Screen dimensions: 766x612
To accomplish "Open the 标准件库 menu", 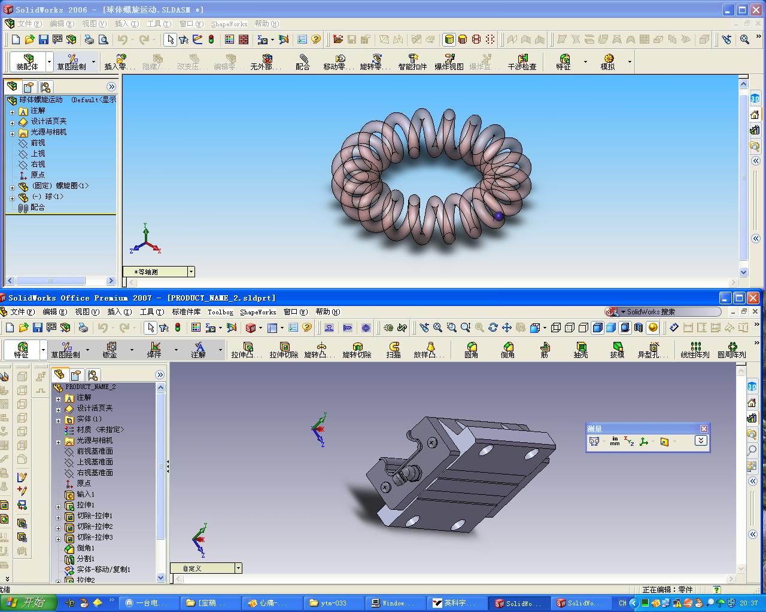I will (x=186, y=312).
